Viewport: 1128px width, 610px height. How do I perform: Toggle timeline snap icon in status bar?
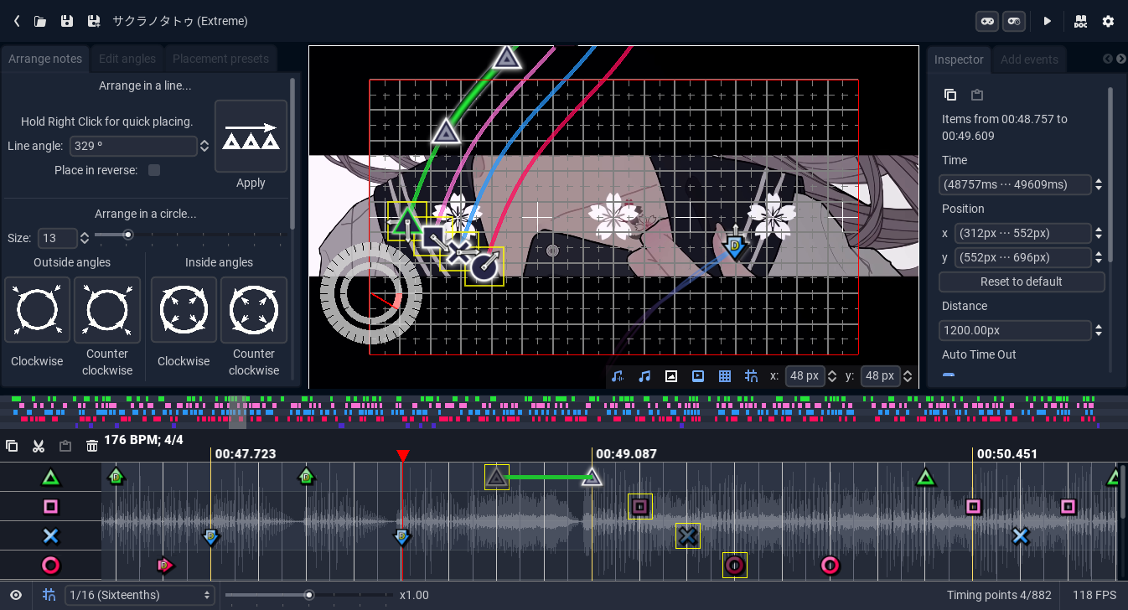click(x=49, y=595)
